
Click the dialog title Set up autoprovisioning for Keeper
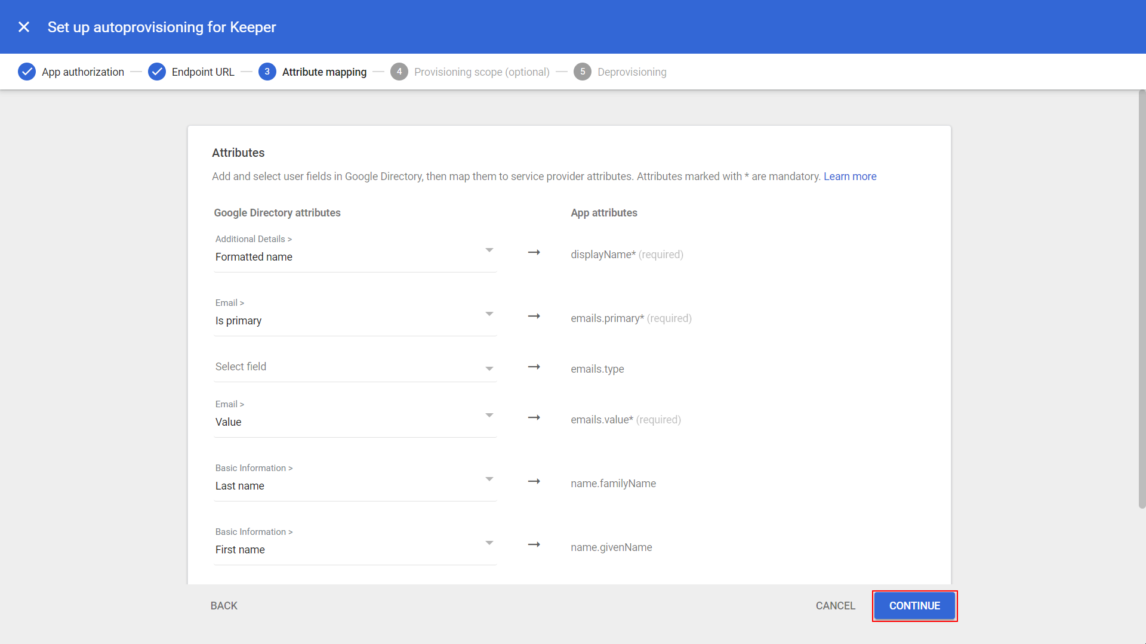162,27
